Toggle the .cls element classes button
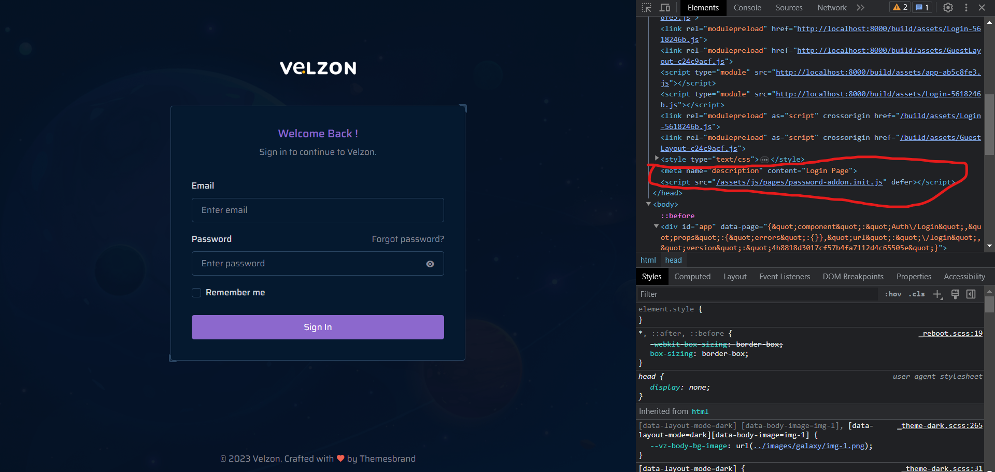This screenshot has width=995, height=472. [917, 294]
